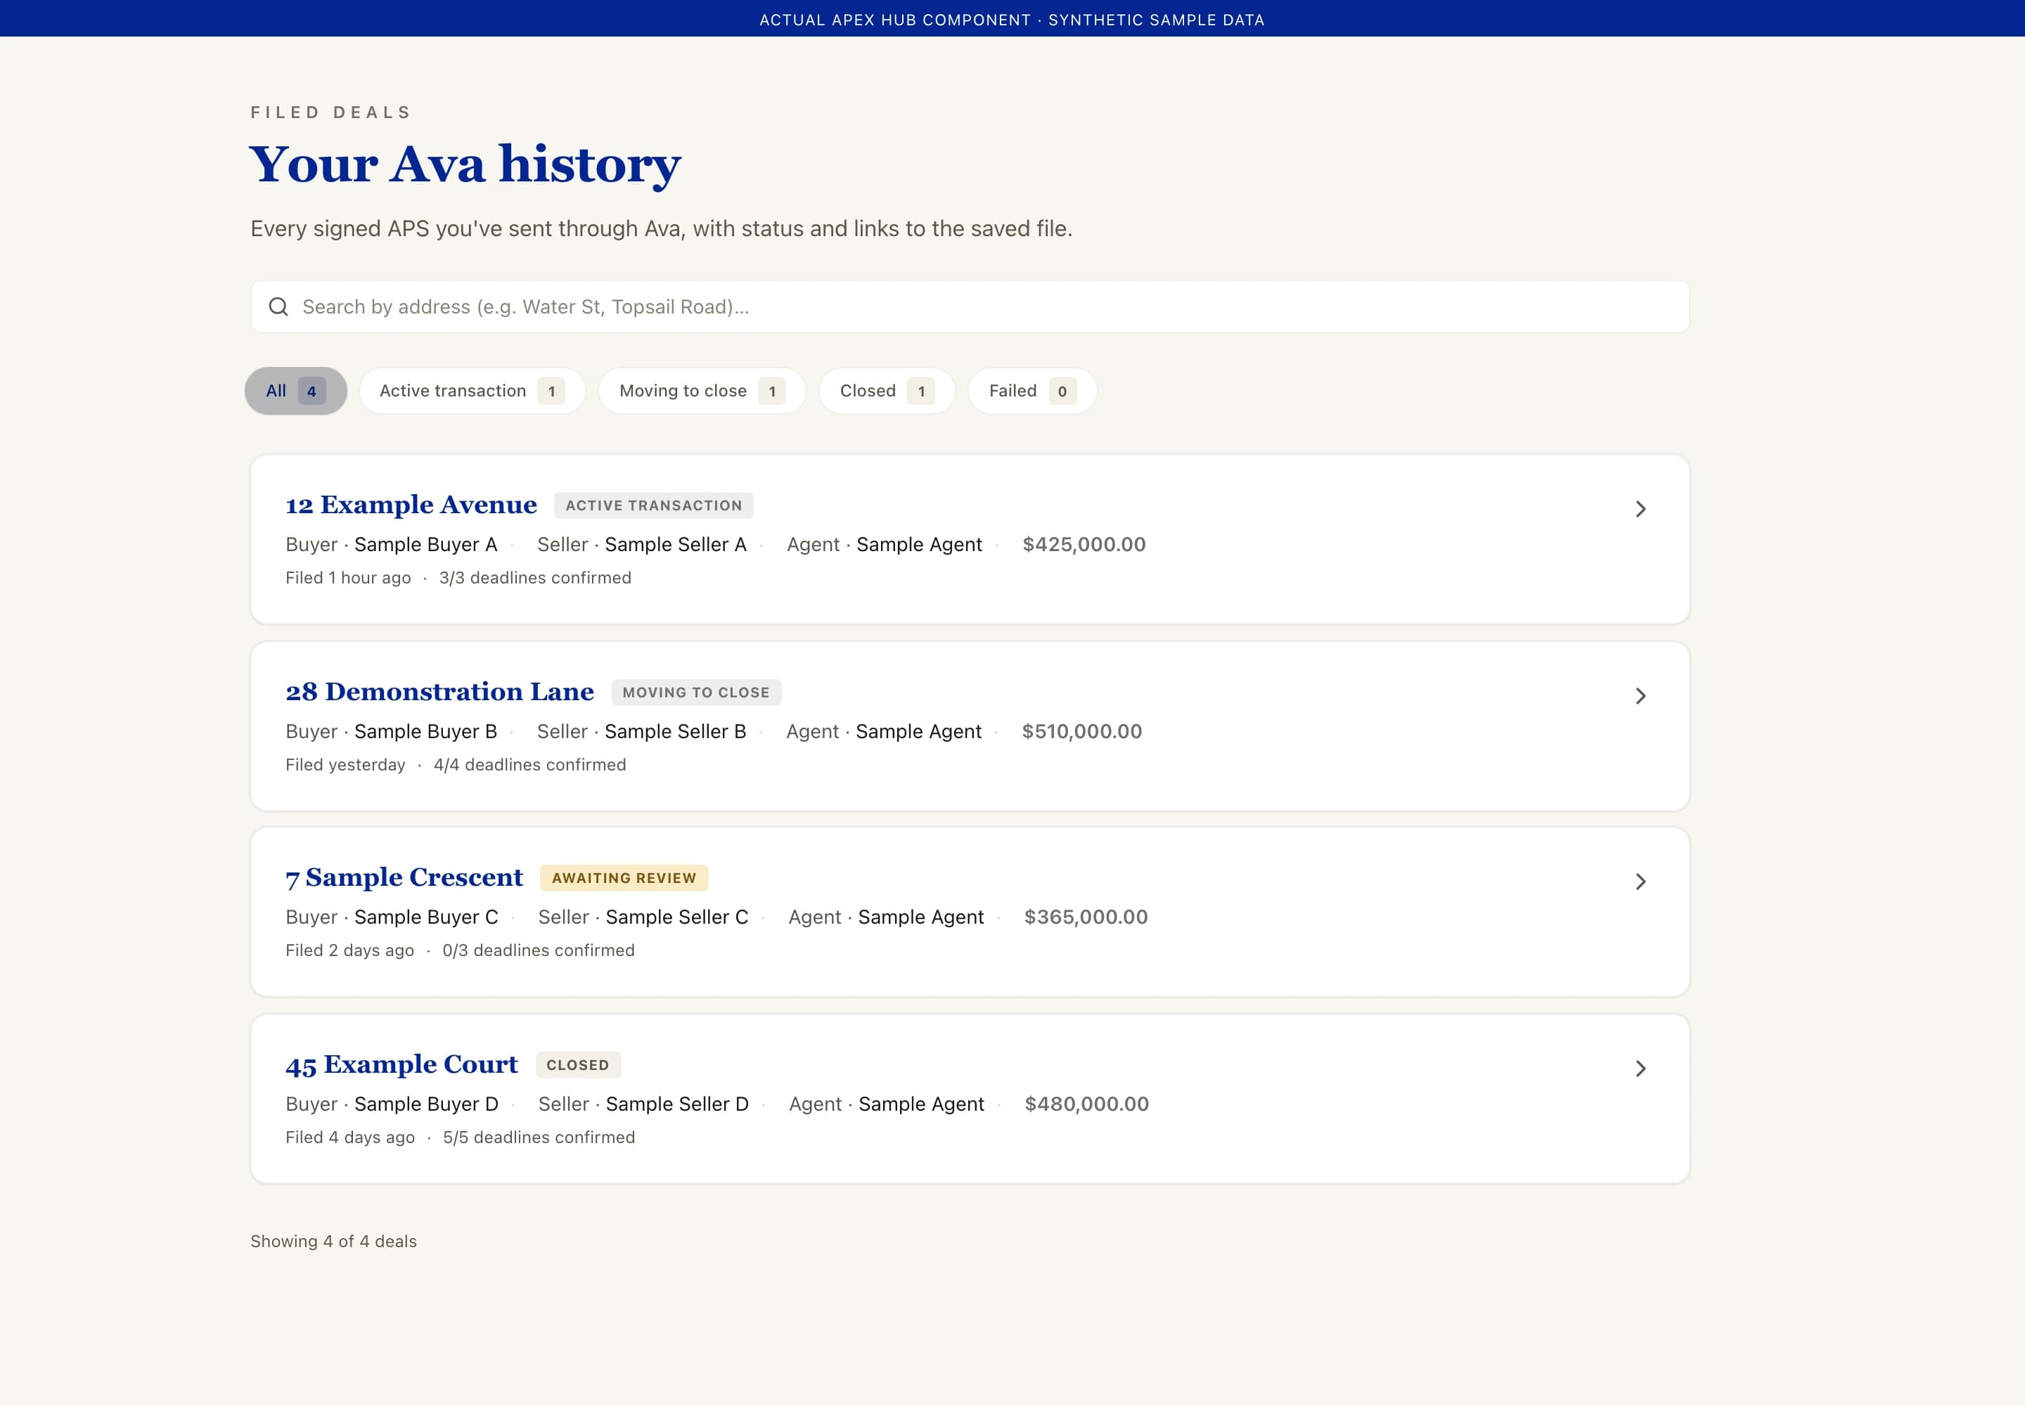2025x1406 pixels.
Task: Open 28 Demonstration Lane chevron arrow
Action: click(1641, 696)
